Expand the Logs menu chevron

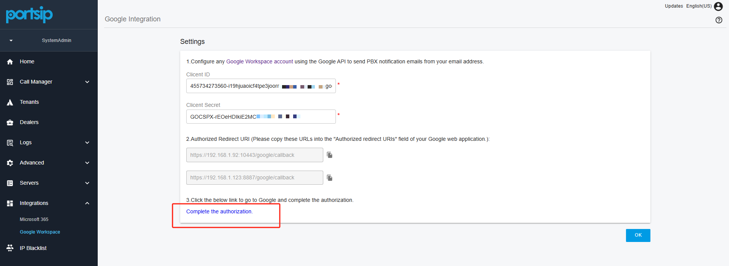[87, 143]
